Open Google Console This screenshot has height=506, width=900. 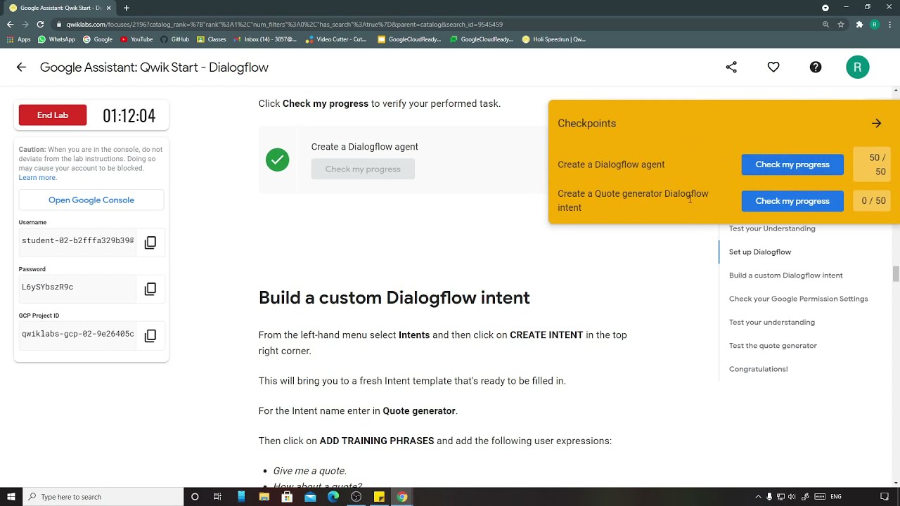(x=91, y=200)
